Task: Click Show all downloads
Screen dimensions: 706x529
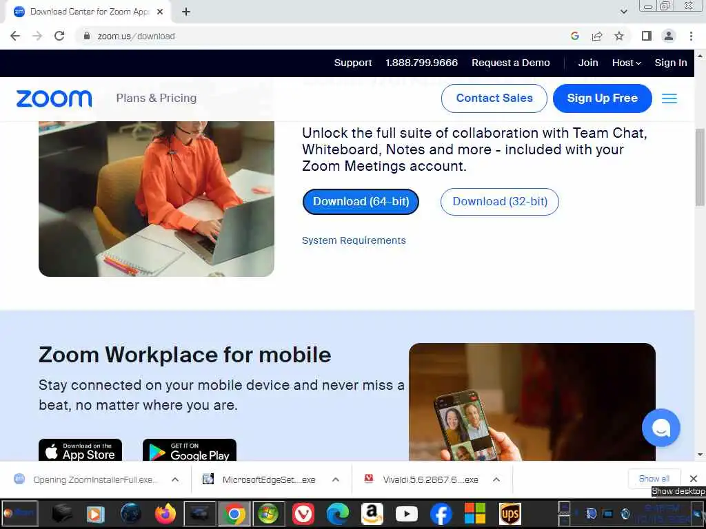Action: [654, 479]
